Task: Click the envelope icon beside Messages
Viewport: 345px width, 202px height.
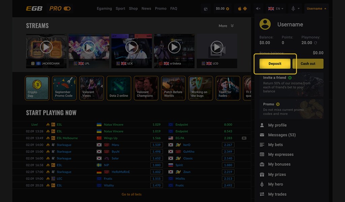Action: click(262, 135)
